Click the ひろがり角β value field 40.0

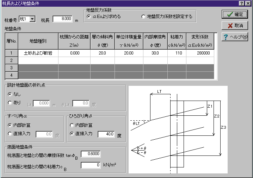[106, 134]
